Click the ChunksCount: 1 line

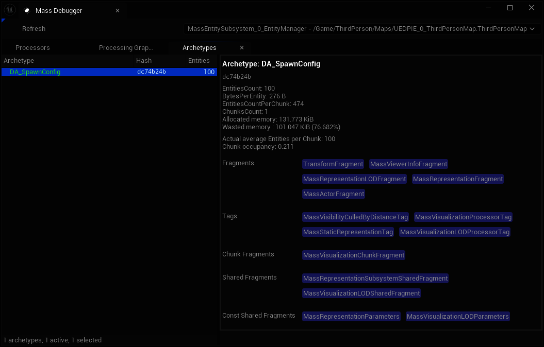click(x=245, y=112)
